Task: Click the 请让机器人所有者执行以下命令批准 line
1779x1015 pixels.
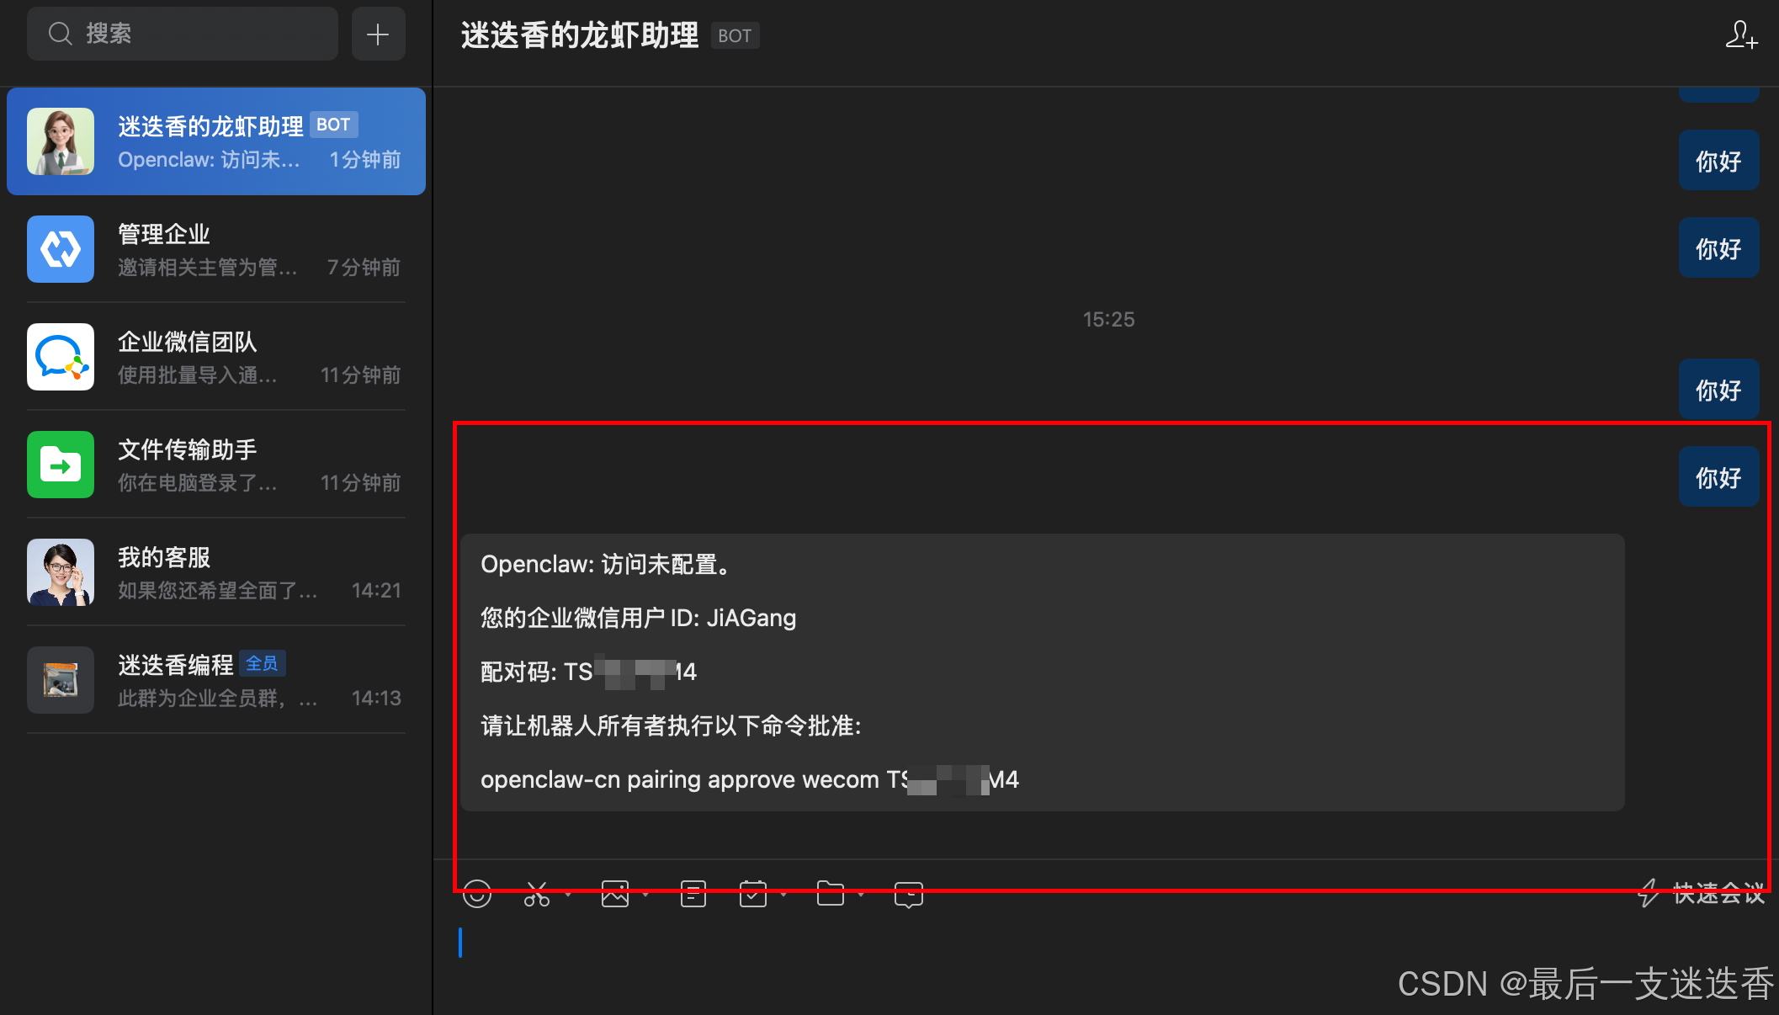Action: 671,725
